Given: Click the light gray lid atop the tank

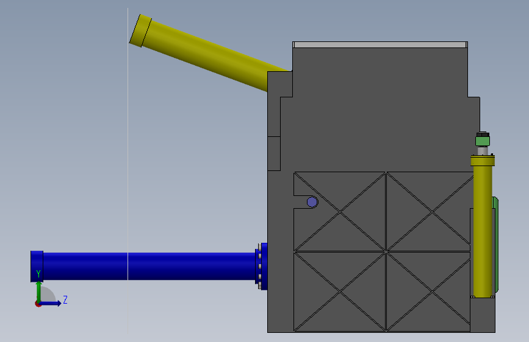Looking at the screenshot, I should pos(380,45).
